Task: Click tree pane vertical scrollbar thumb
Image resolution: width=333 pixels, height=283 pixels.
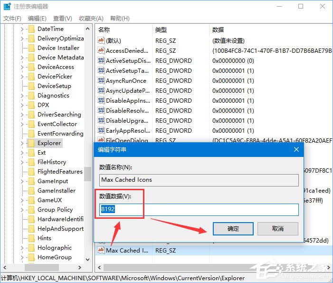Action: point(87,174)
